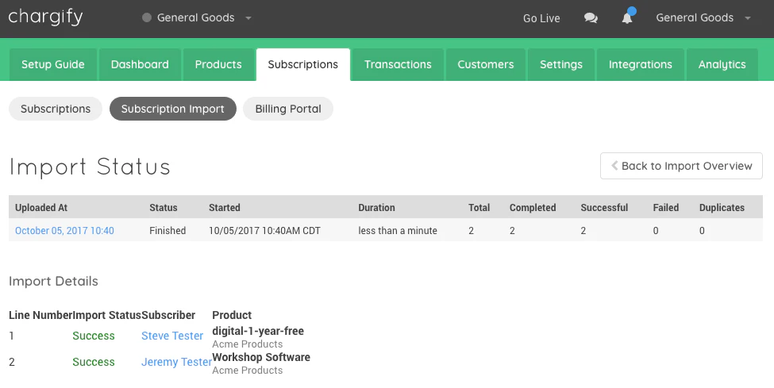The height and width of the screenshot is (388, 774).
Task: Open the Analytics tab
Action: (x=722, y=64)
